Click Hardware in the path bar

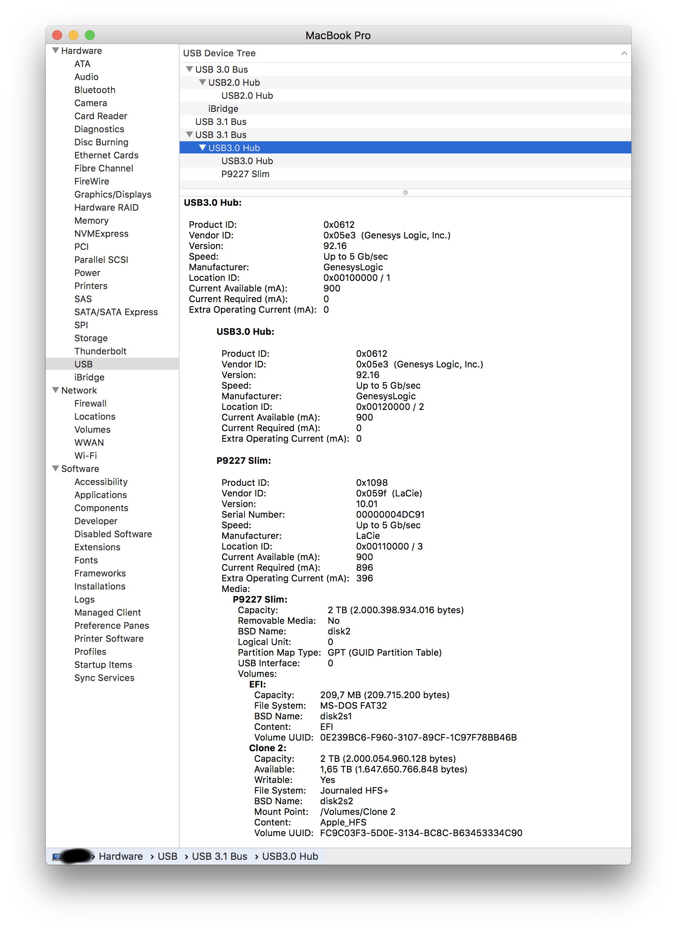[x=120, y=857]
